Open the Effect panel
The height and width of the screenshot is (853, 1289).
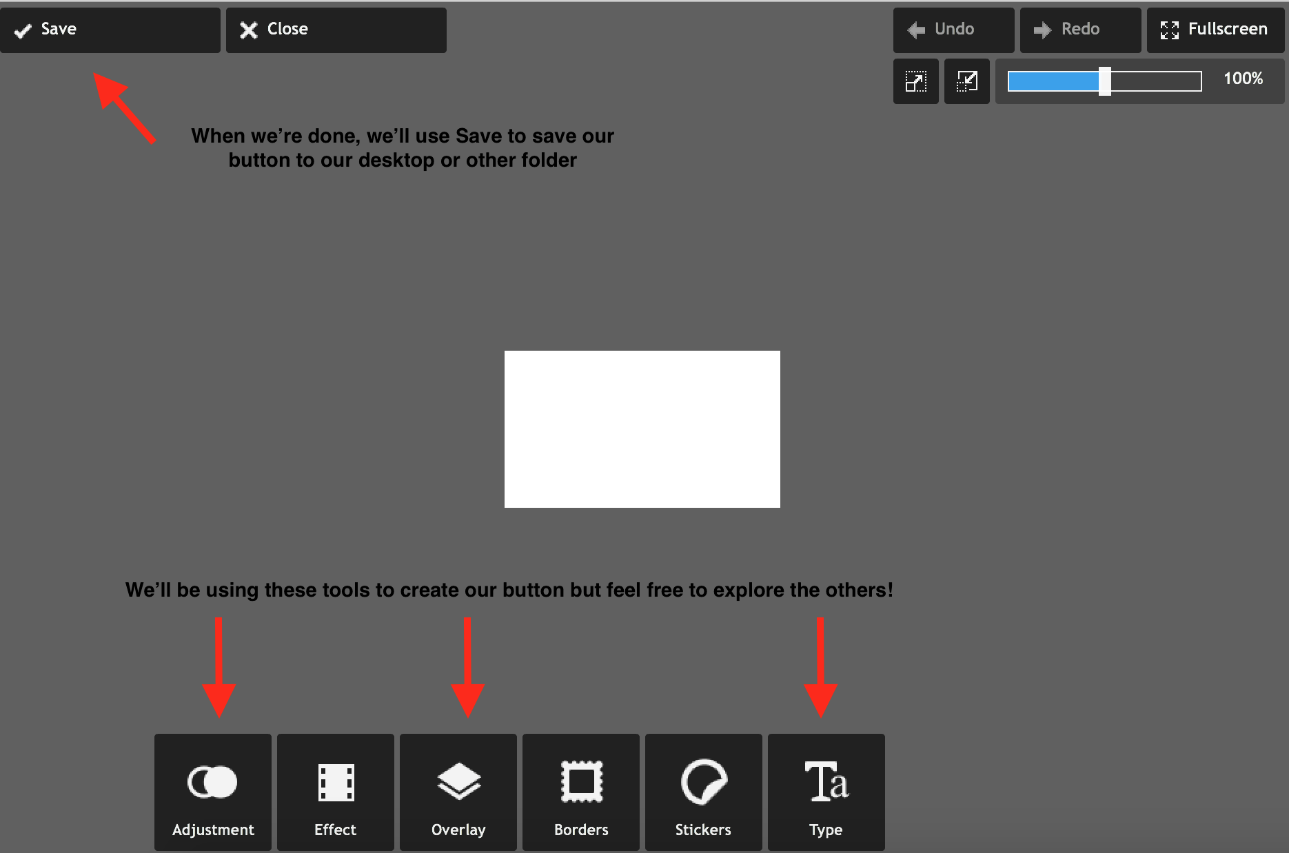click(335, 792)
